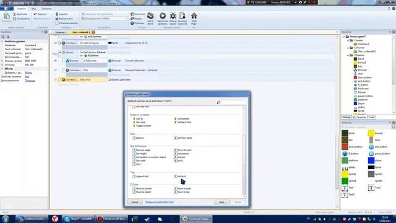
Task: Click the Paste clipboard icon in ribbon
Action: (7, 16)
